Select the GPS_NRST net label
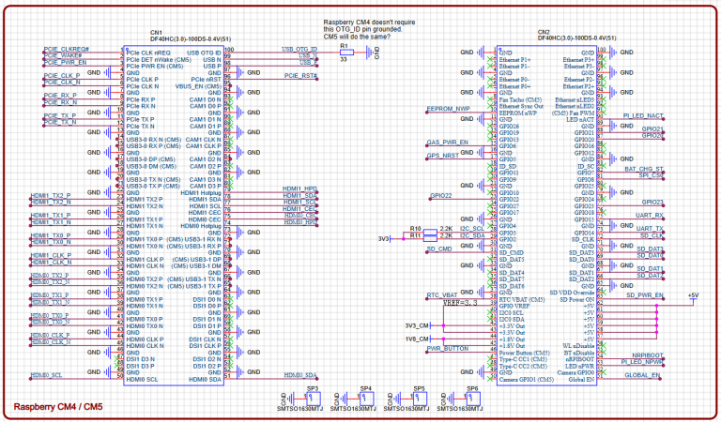721x422 pixels. (x=443, y=156)
